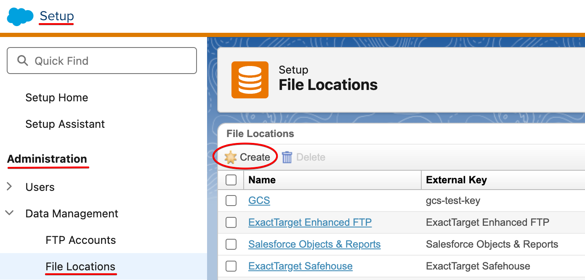Open the ExactTarget Safehouse link

click(x=300, y=266)
